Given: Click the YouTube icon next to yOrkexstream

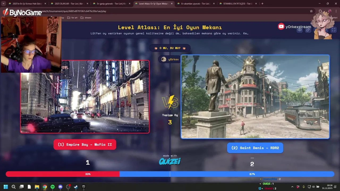Looking at the screenshot, I should pos(281,27).
